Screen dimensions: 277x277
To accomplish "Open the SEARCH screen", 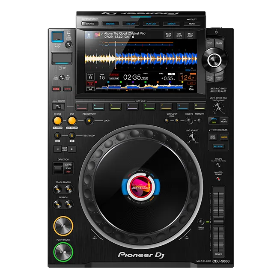I will click(x=171, y=24).
